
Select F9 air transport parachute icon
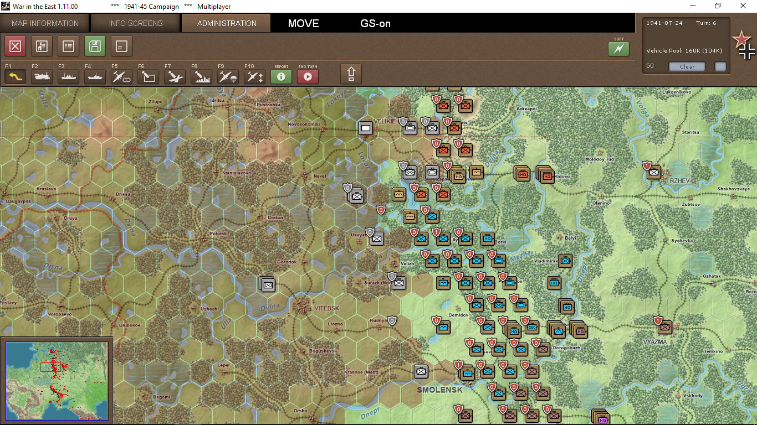coord(228,77)
